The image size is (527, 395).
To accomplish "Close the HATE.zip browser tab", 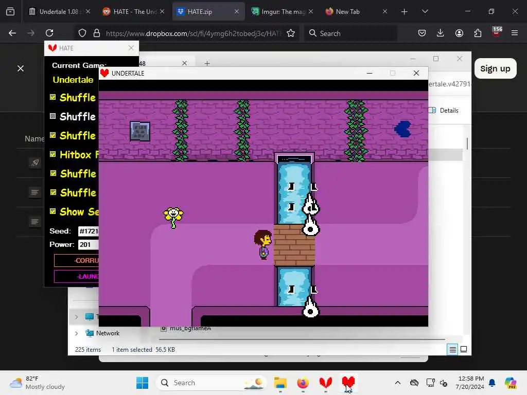I will tap(237, 12).
